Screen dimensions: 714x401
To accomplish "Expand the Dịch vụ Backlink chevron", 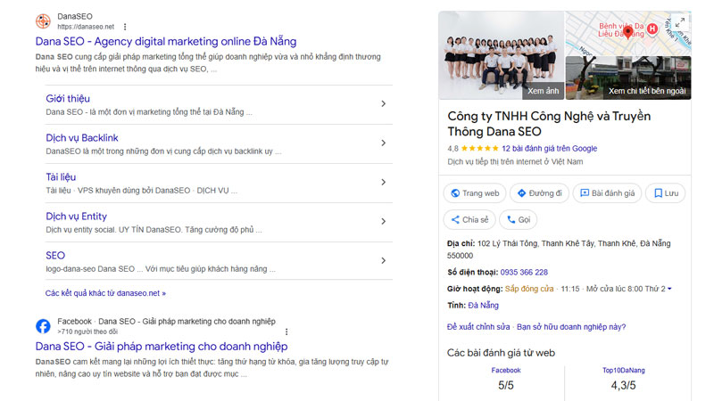I will [x=383, y=143].
